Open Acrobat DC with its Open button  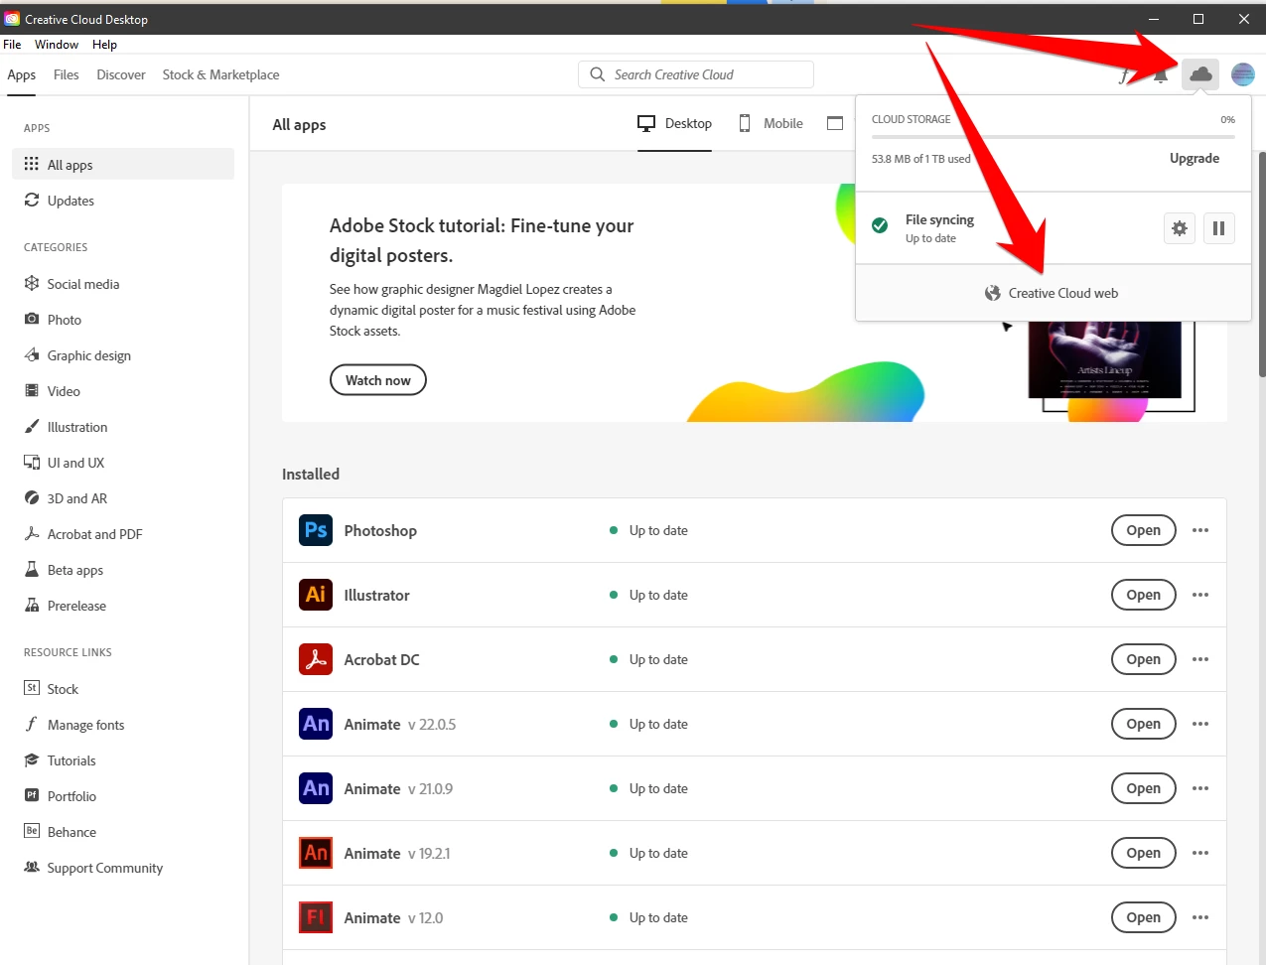point(1144,659)
